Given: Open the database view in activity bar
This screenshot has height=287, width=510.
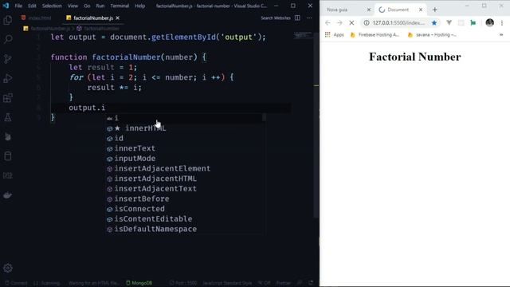Looking at the screenshot, I should coord(8,156).
